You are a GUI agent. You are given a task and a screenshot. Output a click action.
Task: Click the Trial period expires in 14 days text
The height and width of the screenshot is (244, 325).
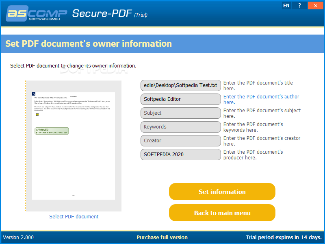[284, 237]
